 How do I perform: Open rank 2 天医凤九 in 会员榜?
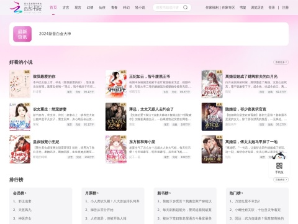[x=22, y=210]
